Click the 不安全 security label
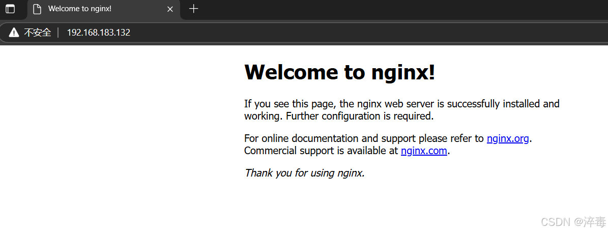This screenshot has width=608, height=232. [38, 33]
